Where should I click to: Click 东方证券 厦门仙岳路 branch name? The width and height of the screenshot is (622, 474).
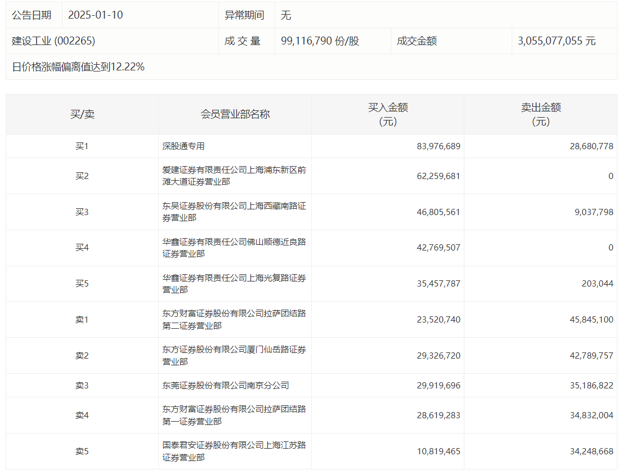pos(234,355)
